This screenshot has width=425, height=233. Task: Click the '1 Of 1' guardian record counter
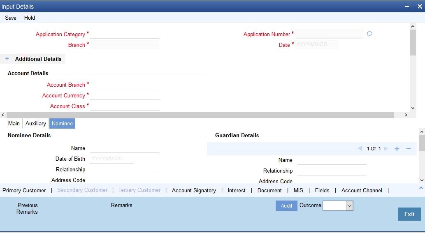[x=374, y=149]
